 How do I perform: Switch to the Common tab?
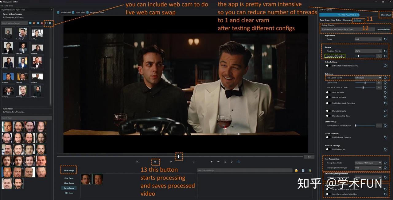[x=347, y=20]
